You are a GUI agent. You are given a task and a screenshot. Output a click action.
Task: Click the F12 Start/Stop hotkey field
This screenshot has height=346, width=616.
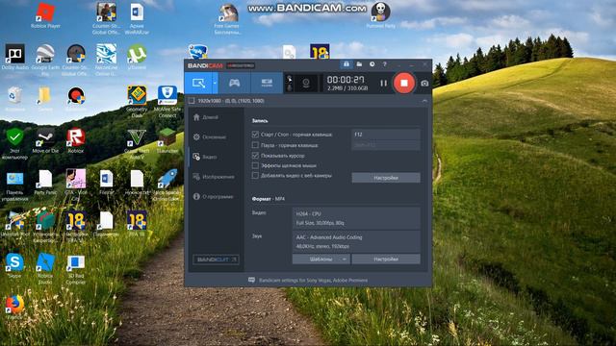coord(386,135)
